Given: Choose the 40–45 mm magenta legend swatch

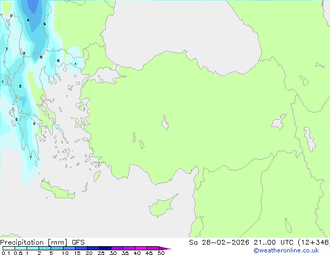Looking at the screenshot, I should [x=141, y=248].
